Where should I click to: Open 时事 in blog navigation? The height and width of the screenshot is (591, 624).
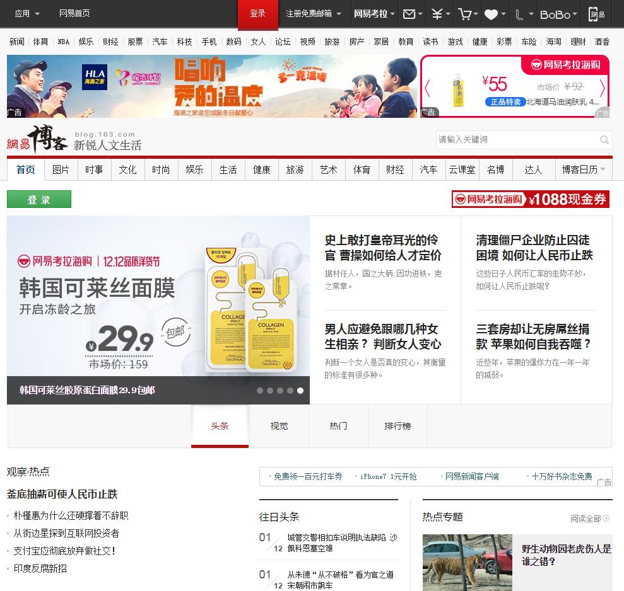click(94, 169)
